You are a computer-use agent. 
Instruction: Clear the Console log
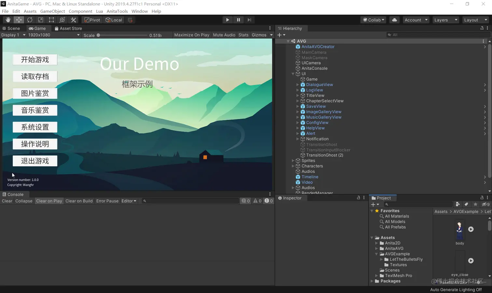click(7, 201)
